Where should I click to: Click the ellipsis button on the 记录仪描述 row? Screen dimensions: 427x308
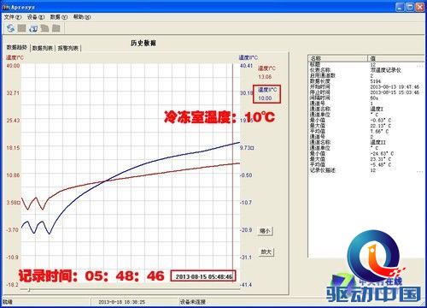[420, 171]
